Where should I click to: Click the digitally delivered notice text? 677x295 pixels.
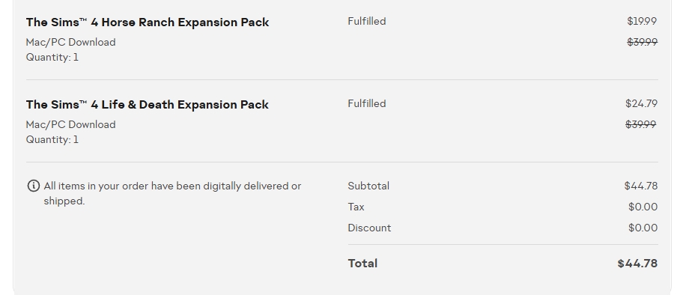coord(172,193)
